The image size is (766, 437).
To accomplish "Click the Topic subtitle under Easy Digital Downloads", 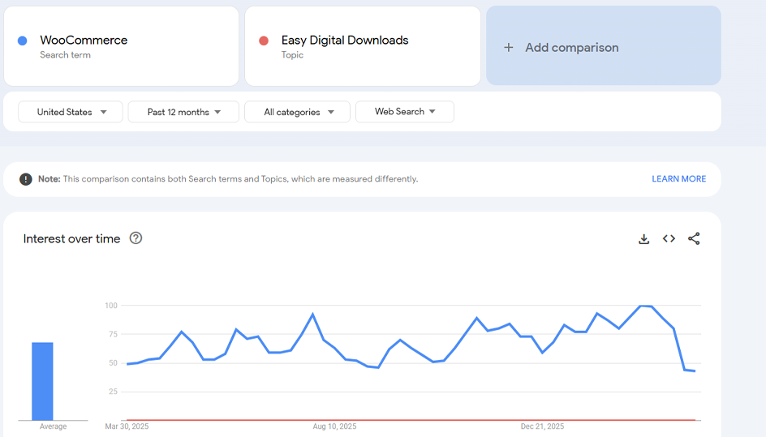I will pos(292,55).
